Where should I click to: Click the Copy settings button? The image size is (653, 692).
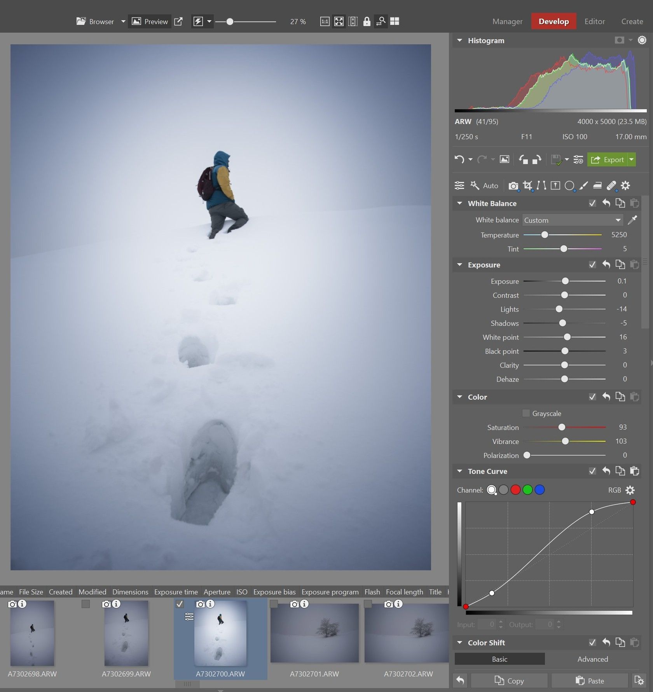point(509,681)
